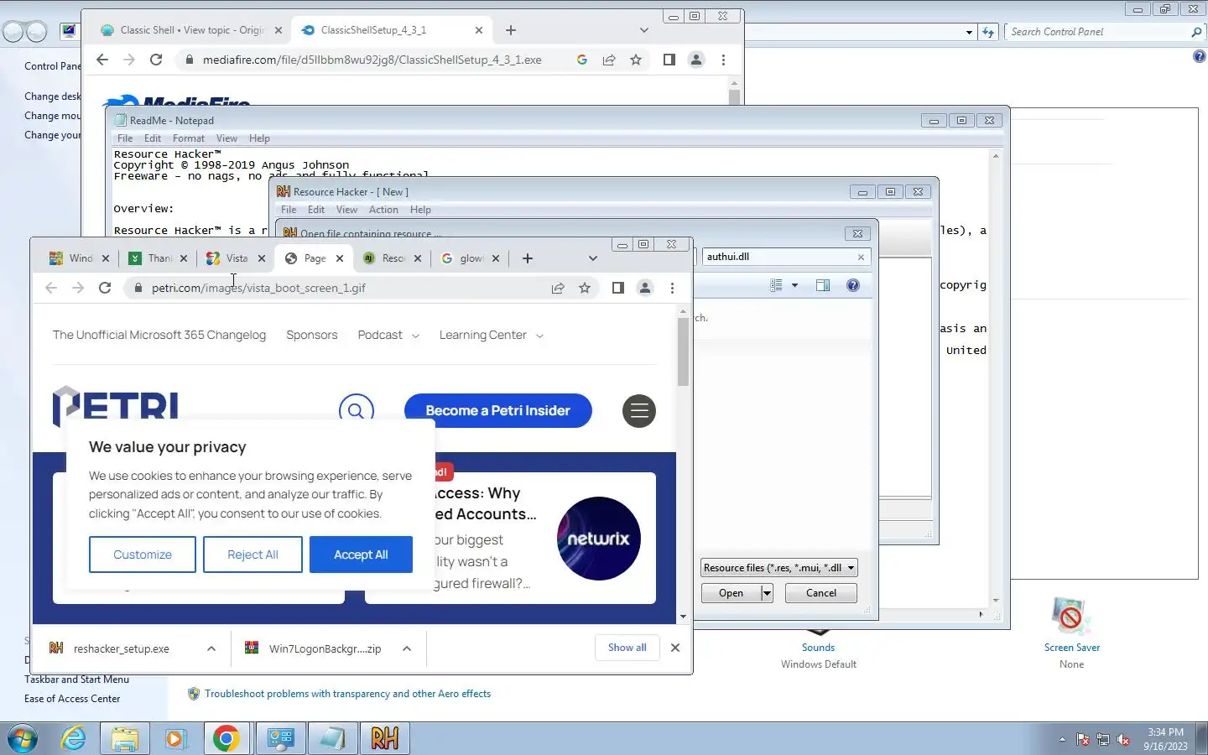Open the Ease of Access Center link
The width and height of the screenshot is (1208, 755).
click(72, 699)
